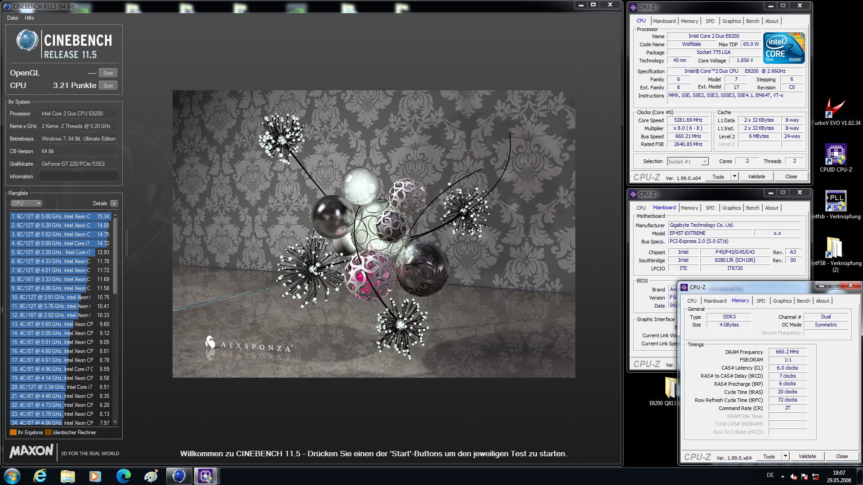Click rendered Cinebench scene image

coord(374,234)
